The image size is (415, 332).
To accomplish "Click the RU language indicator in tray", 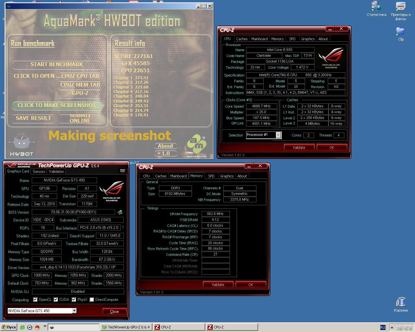I will pos(383,327).
